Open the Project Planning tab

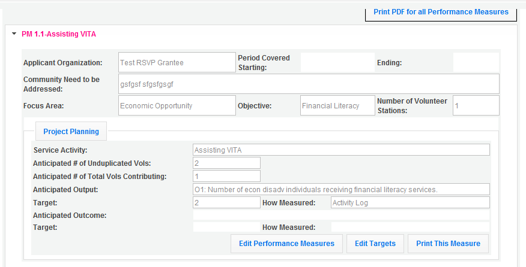pos(71,131)
